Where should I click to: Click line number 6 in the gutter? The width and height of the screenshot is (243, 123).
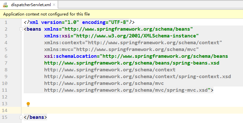point(6,56)
